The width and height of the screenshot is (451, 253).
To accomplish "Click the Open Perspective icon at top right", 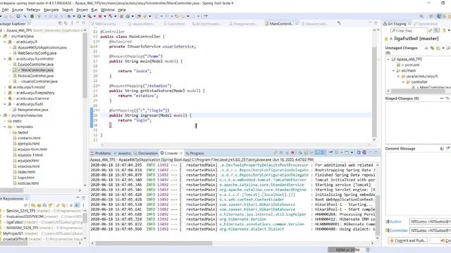I will pos(431,16).
